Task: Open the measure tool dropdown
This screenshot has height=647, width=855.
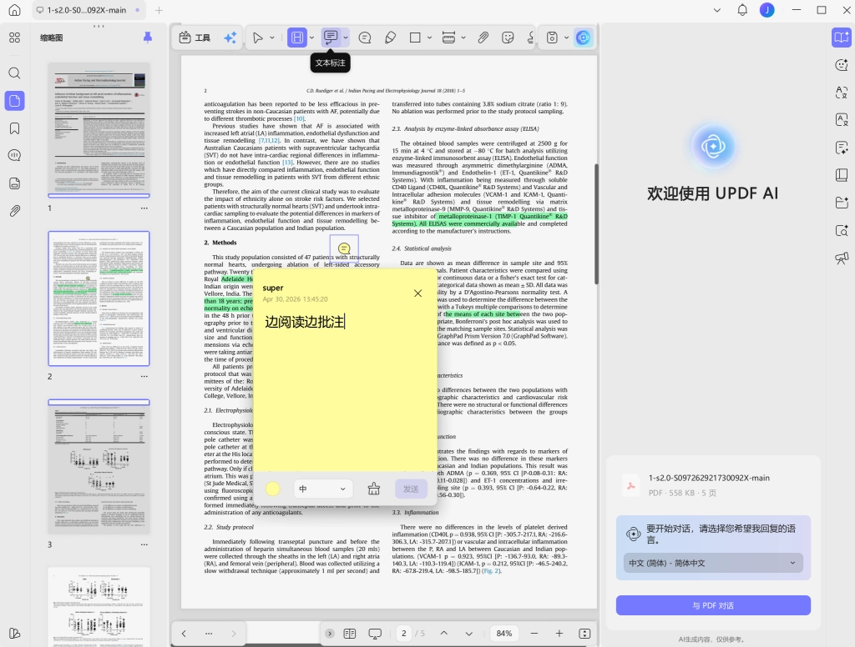Action: [x=463, y=38]
